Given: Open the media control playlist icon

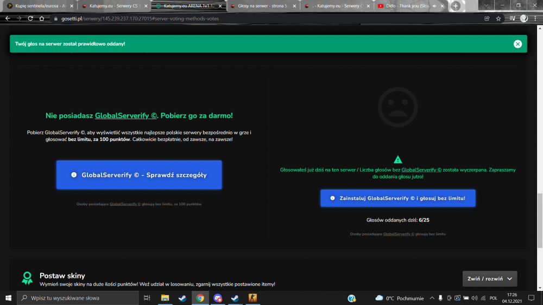Looking at the screenshot, I should coord(513,18).
